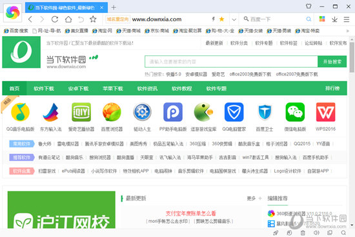
Task: Open the 京东·商城 bookmark
Action: 157,31
